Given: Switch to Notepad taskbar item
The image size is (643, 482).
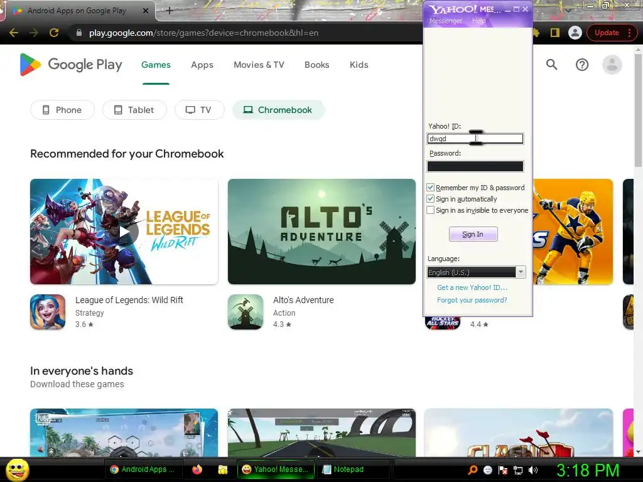Looking at the screenshot, I should 353,469.
